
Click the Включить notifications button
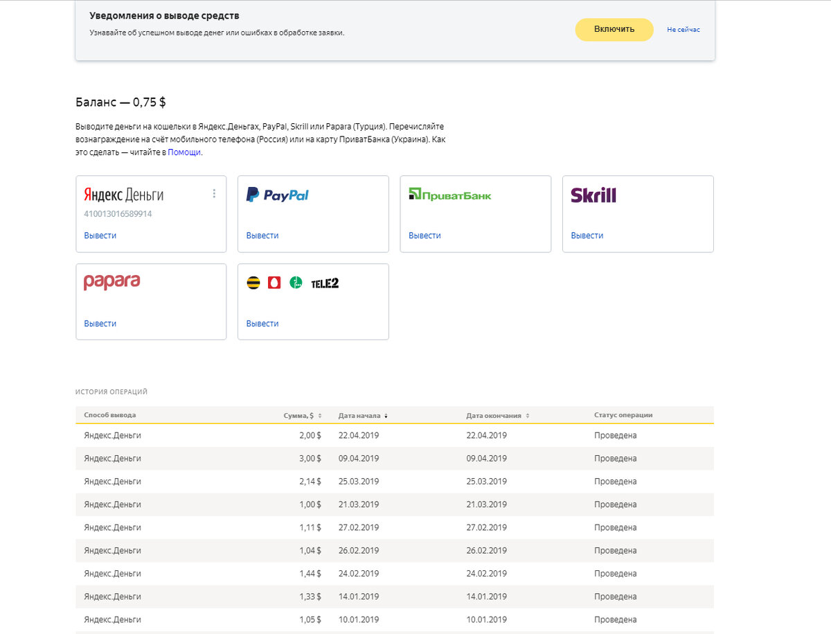click(614, 29)
